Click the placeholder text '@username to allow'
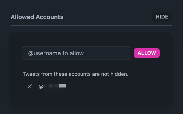Image resolution: width=183 pixels, height=114 pixels. [x=56, y=53]
